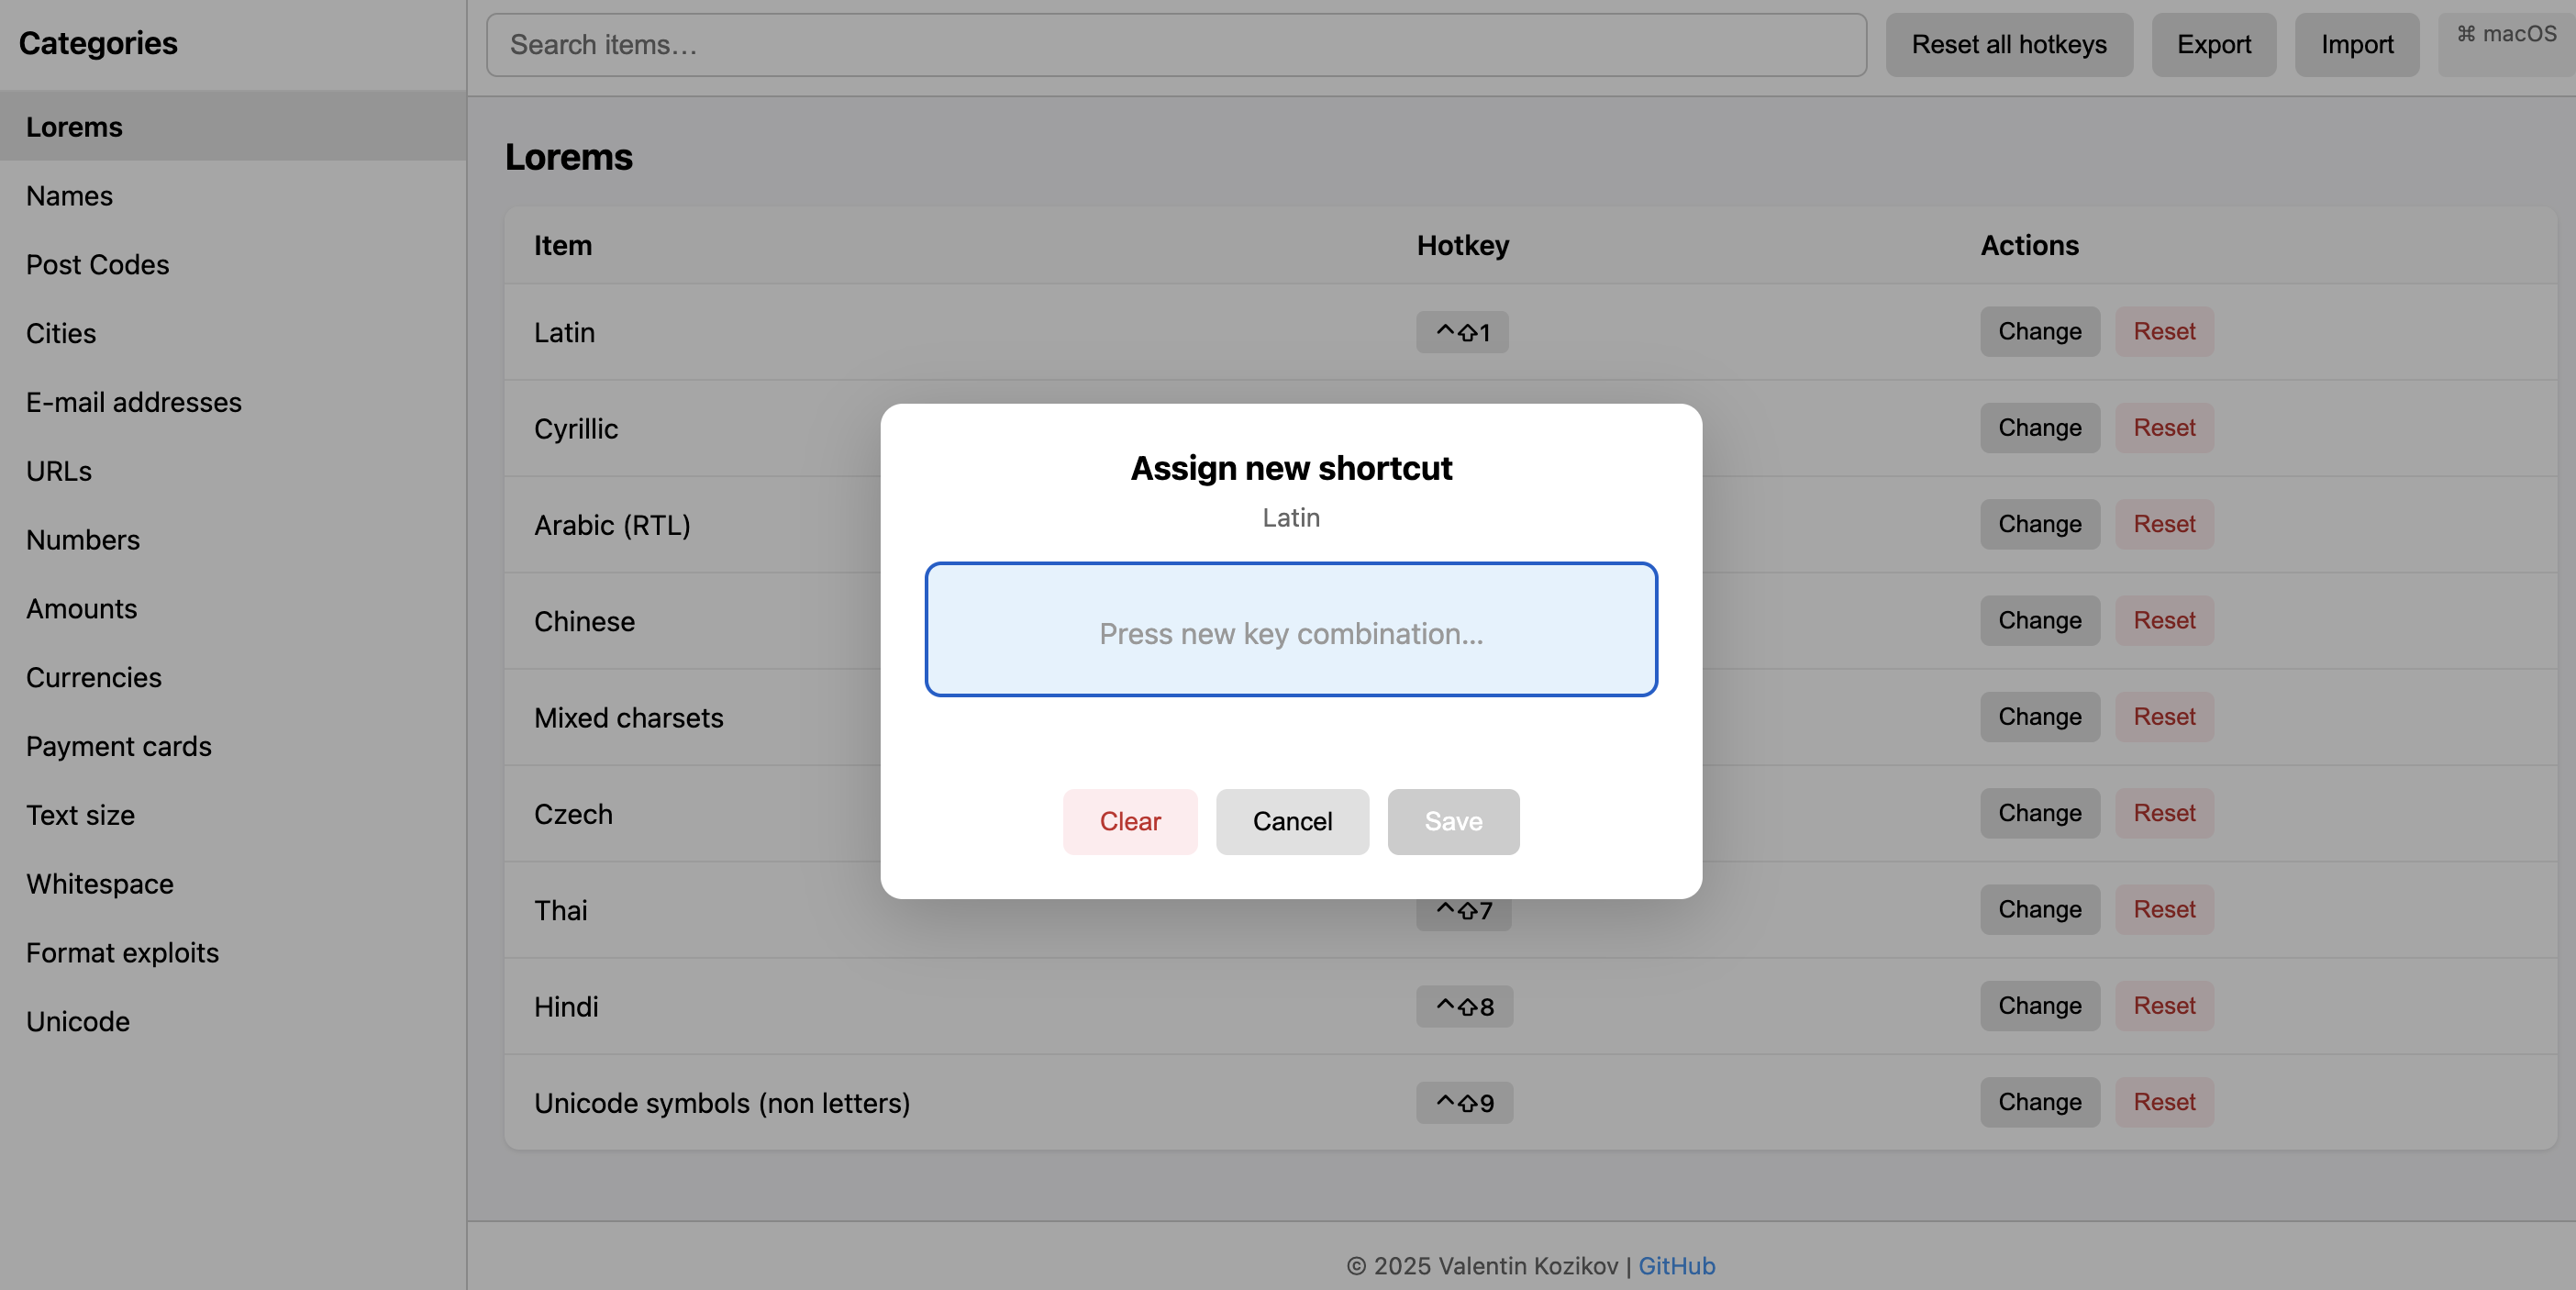This screenshot has width=2576, height=1290.
Task: Select the Currencies category
Action: 93,677
